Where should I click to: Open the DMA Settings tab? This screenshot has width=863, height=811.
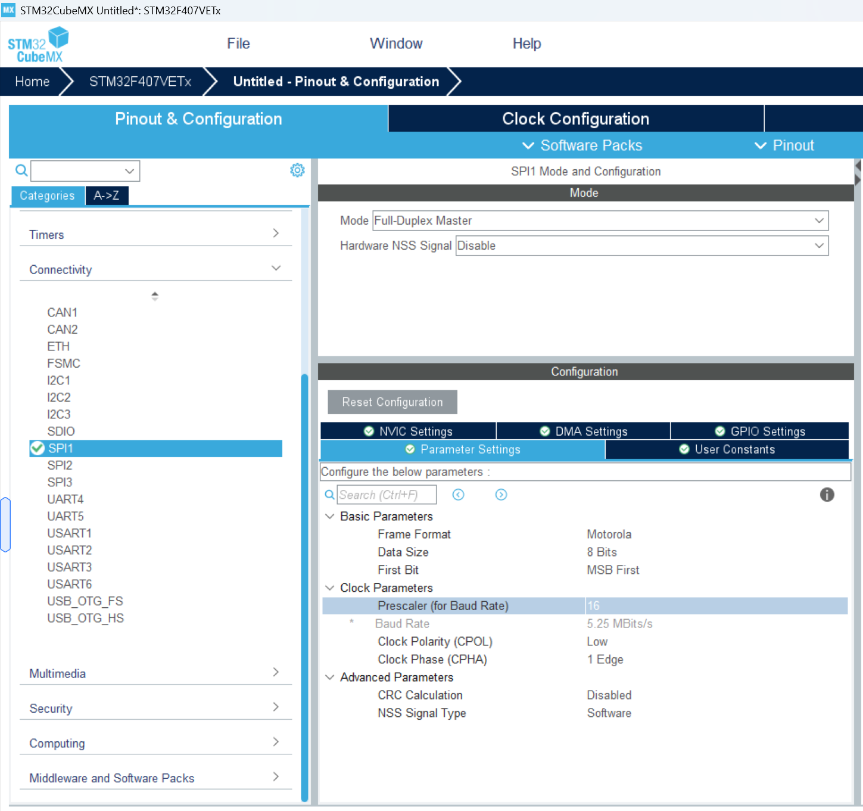[584, 431]
